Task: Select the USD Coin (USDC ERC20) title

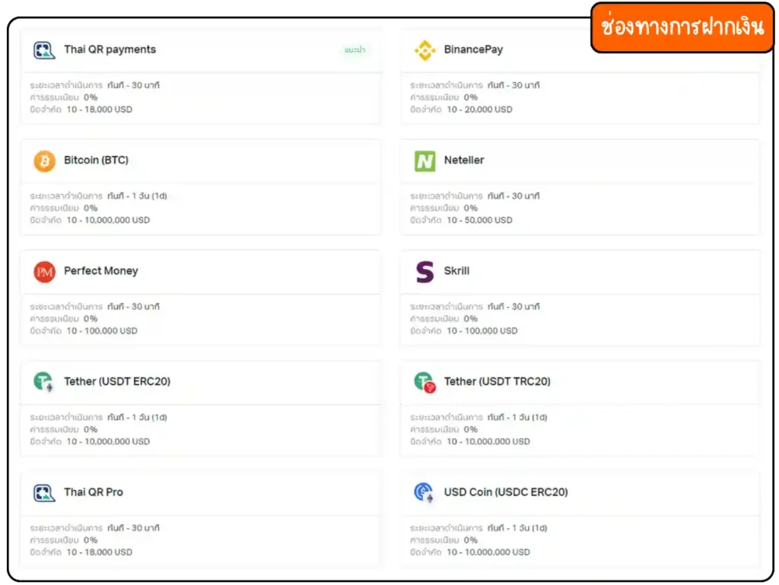Action: 506,492
